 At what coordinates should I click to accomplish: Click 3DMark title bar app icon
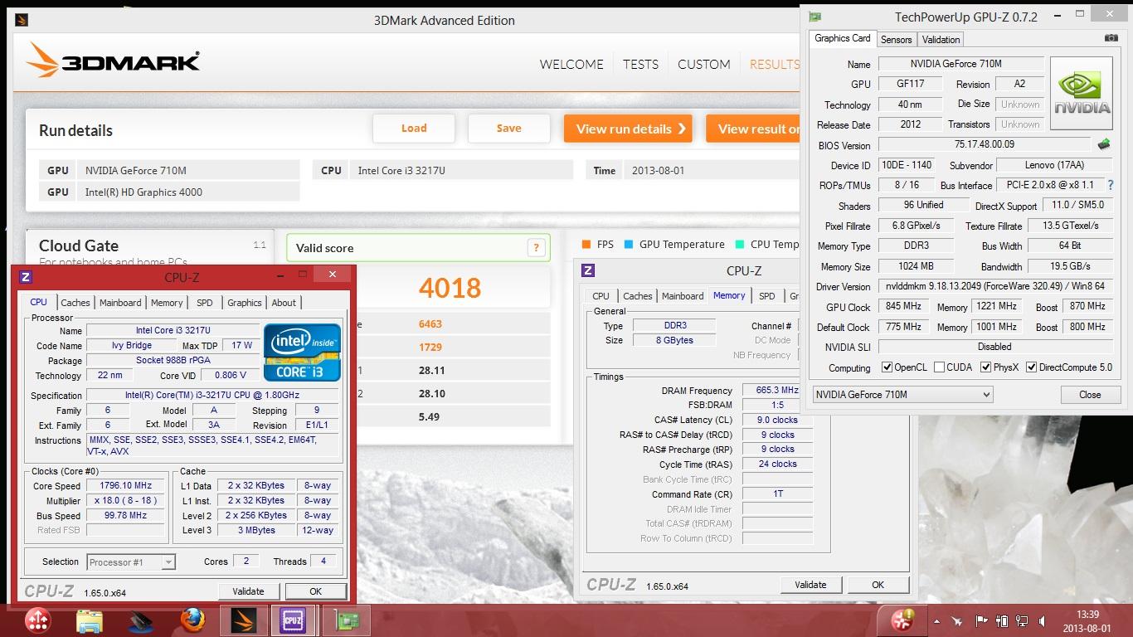click(x=22, y=20)
